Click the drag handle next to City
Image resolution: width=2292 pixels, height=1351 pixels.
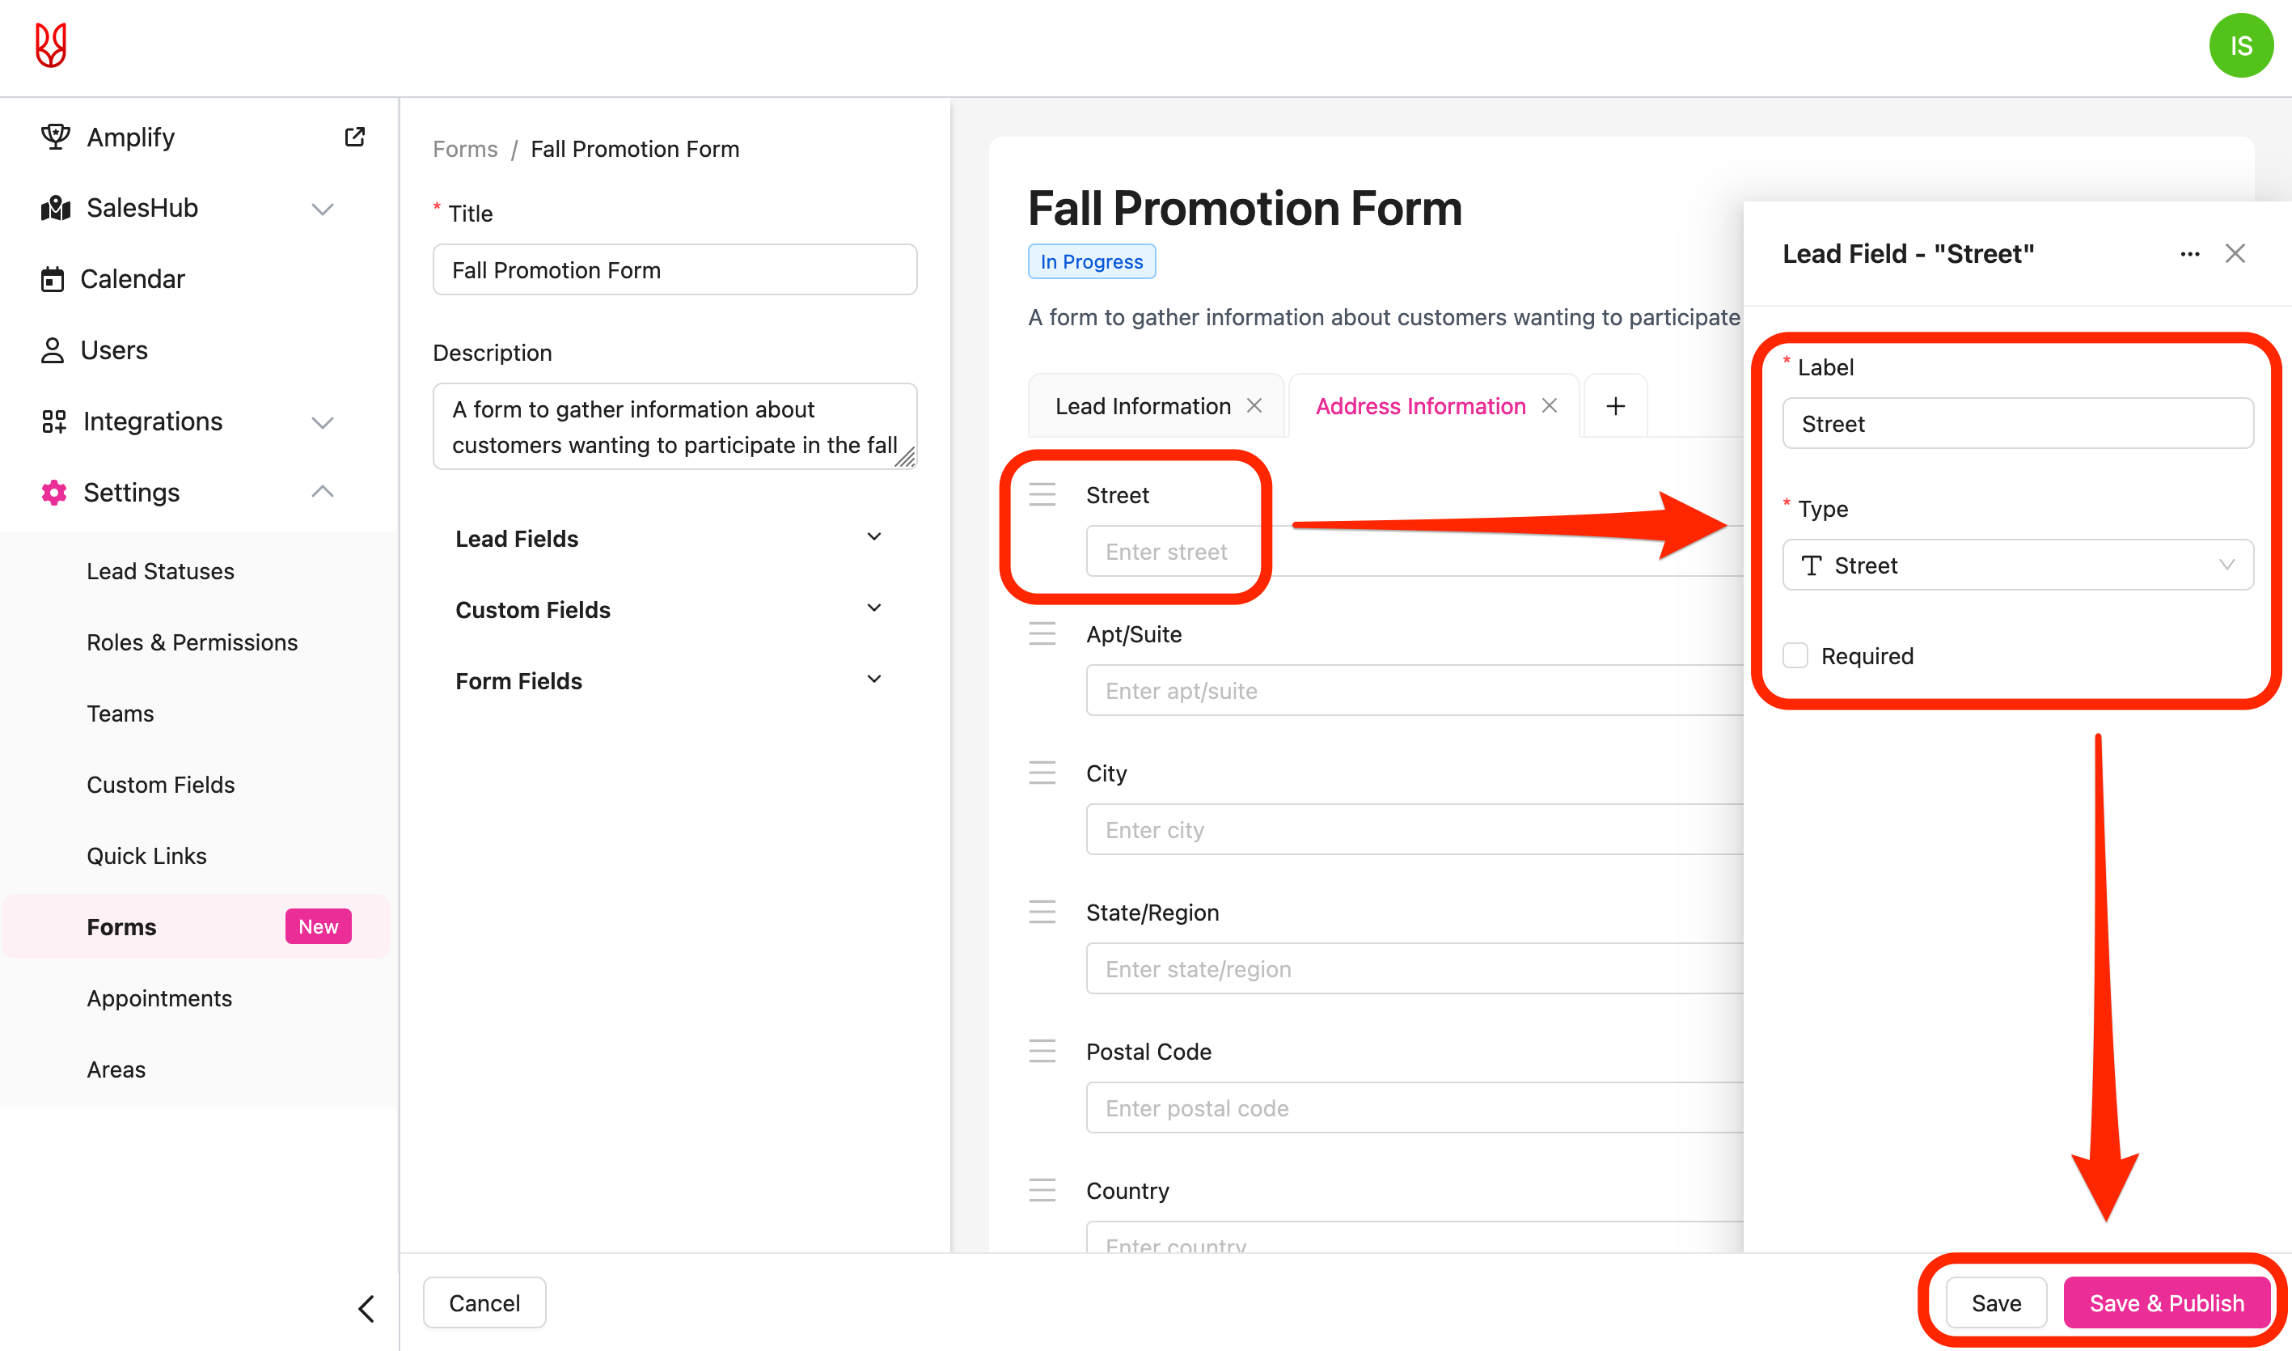coord(1042,773)
